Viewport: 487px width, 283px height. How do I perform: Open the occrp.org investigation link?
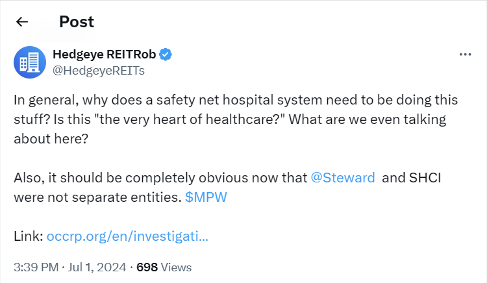(x=127, y=236)
